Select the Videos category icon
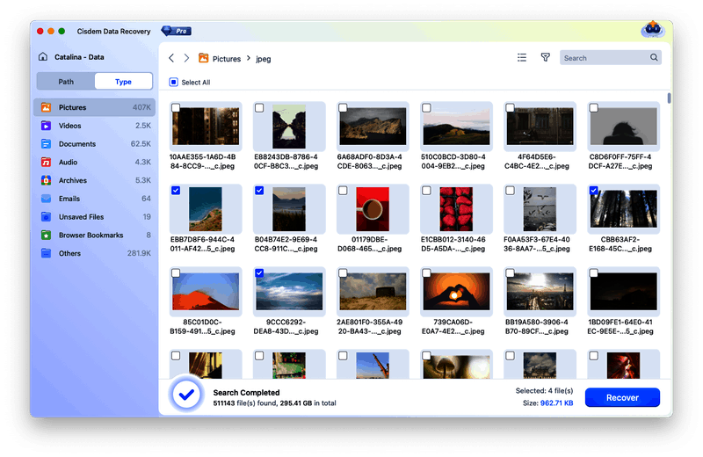This screenshot has height=457, width=703. click(x=46, y=126)
